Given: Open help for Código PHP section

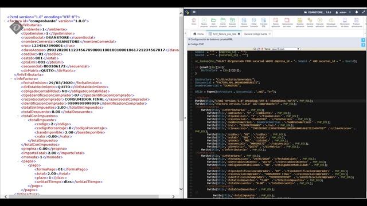Looking at the screenshot, I should (363, 45).
